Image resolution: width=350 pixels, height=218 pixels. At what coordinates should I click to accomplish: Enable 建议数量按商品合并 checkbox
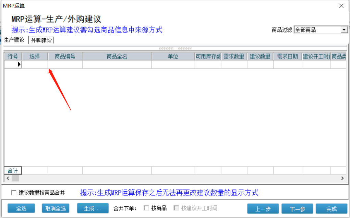click(x=14, y=193)
